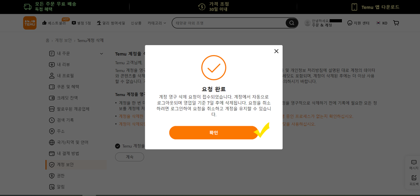This screenshot has width=420, height=196.
Task: Expand 내 주문 chevron arrow
Action: point(101,54)
